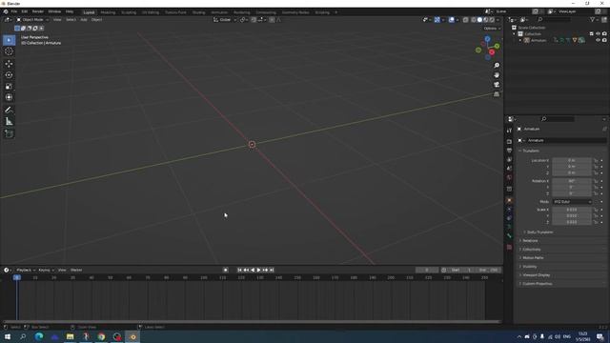Open the Bone properties tab icon
The image size is (610, 343).
tap(509, 236)
